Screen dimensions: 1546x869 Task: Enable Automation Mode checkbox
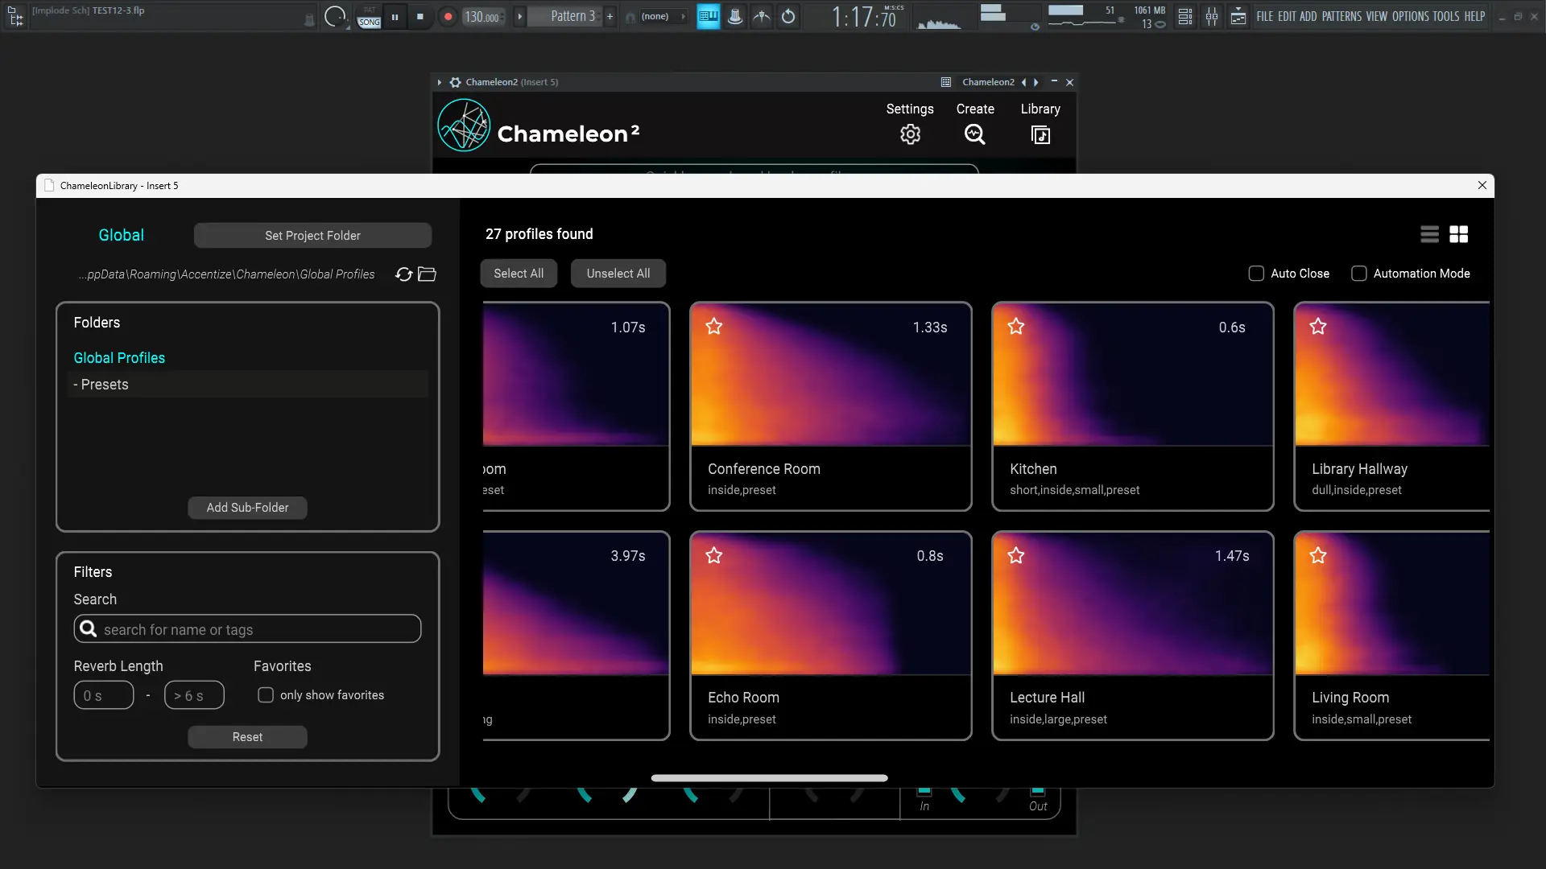[x=1359, y=274]
